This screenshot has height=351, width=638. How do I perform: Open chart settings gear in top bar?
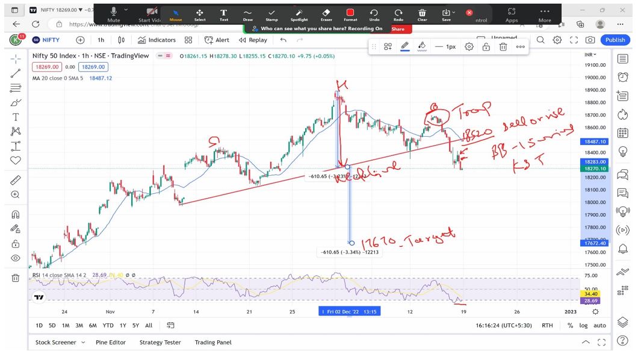point(557,40)
